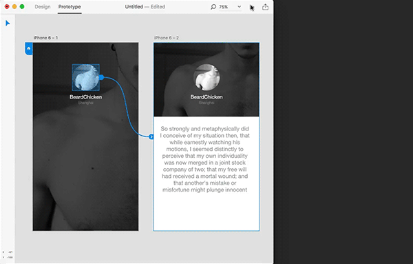413x264 pixels.
Task: Click the wire arrow endpoint on iPhone 6 – 2
Action: (151, 136)
